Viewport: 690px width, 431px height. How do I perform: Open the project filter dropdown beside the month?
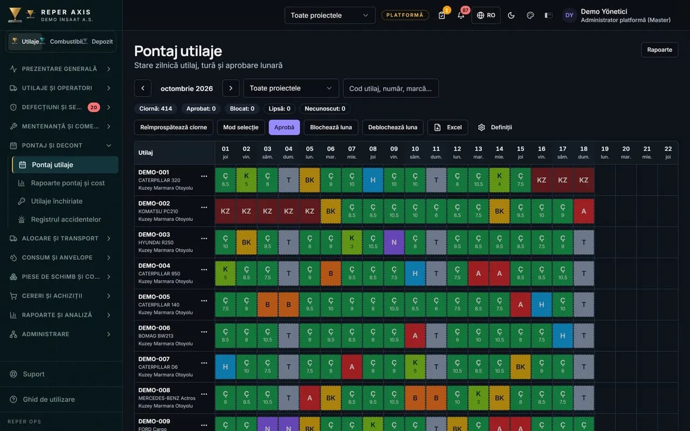click(x=291, y=88)
